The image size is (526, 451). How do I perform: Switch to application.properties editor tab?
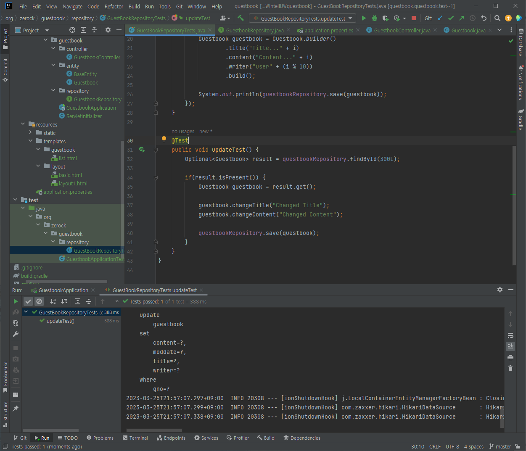point(328,30)
